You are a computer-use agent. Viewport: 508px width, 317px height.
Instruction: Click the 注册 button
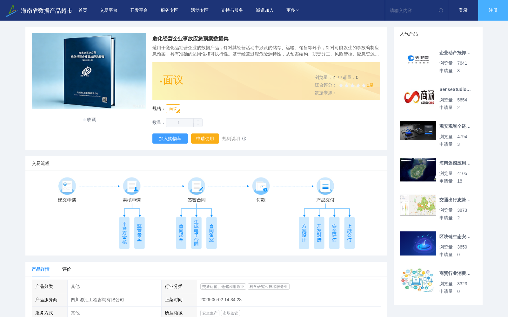493,10
